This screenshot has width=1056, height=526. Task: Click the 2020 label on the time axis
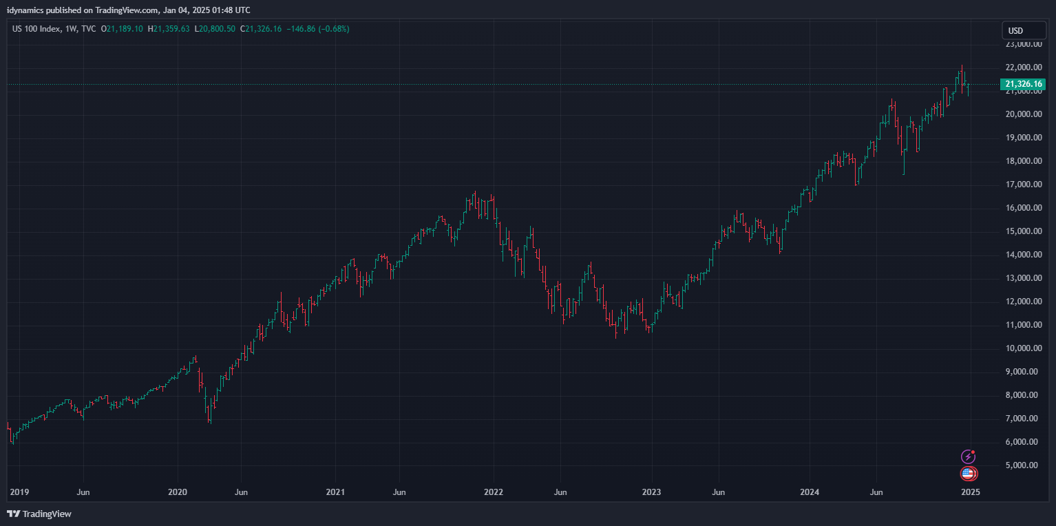click(x=178, y=492)
